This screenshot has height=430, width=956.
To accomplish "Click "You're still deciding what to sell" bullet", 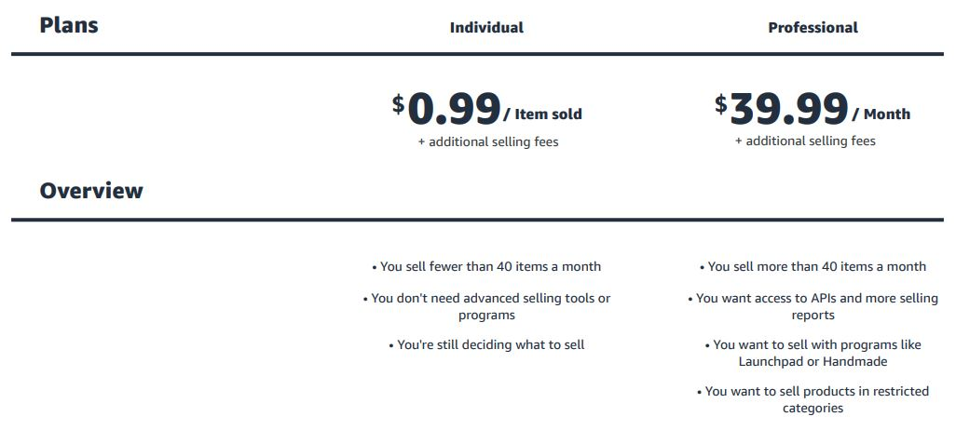I will coord(486,344).
